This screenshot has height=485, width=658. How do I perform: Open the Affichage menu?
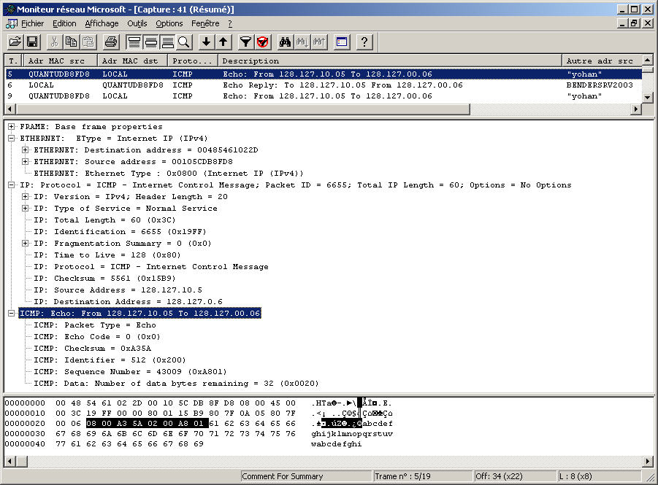pos(102,23)
